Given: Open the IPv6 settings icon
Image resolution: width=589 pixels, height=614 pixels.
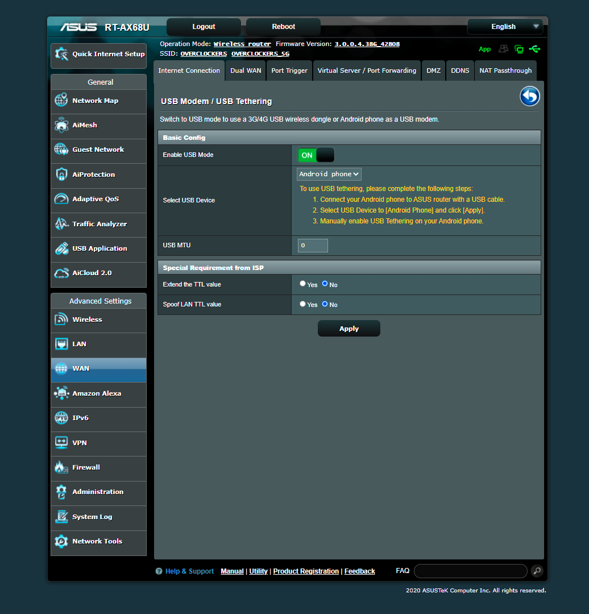Looking at the screenshot, I should point(61,418).
